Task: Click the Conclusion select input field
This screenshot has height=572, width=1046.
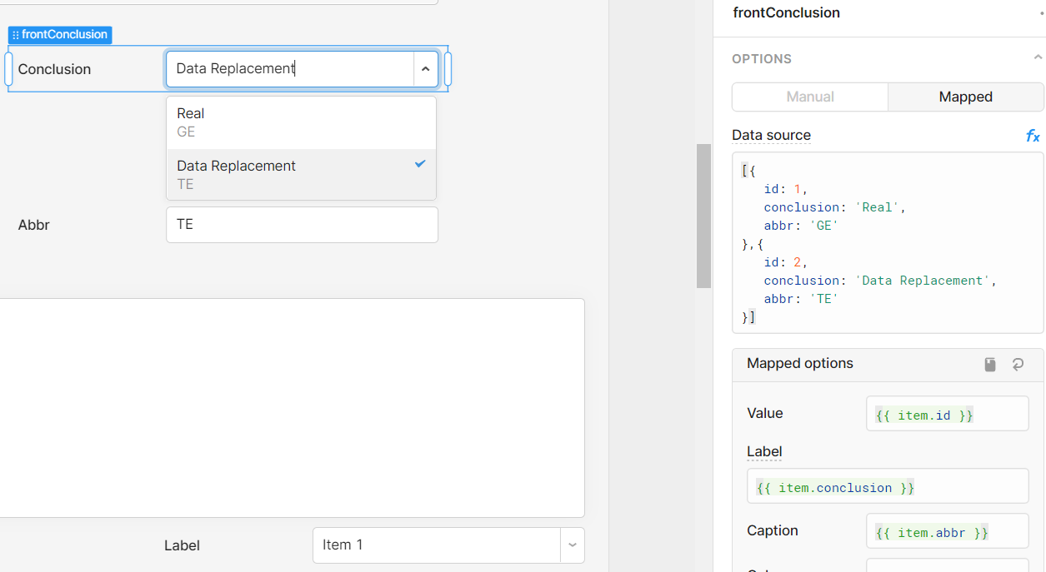Action: tap(290, 69)
